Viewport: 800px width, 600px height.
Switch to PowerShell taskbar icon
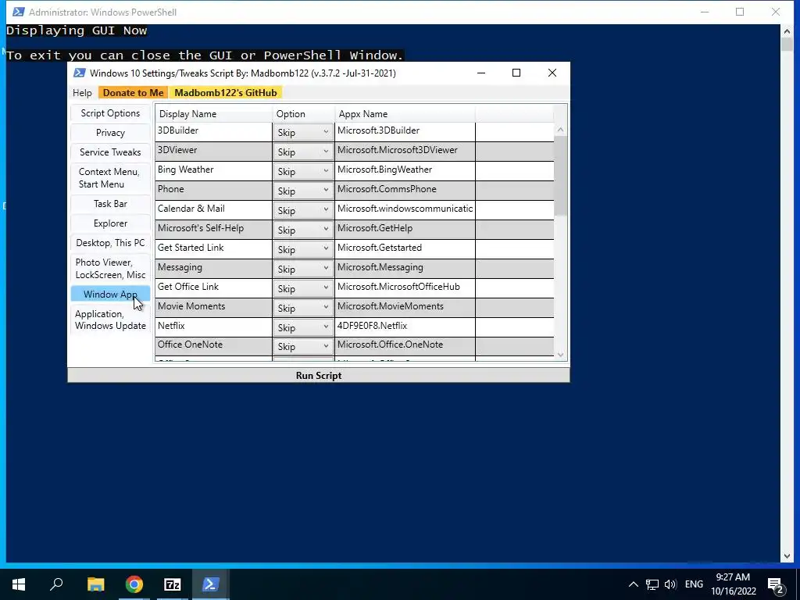211,584
